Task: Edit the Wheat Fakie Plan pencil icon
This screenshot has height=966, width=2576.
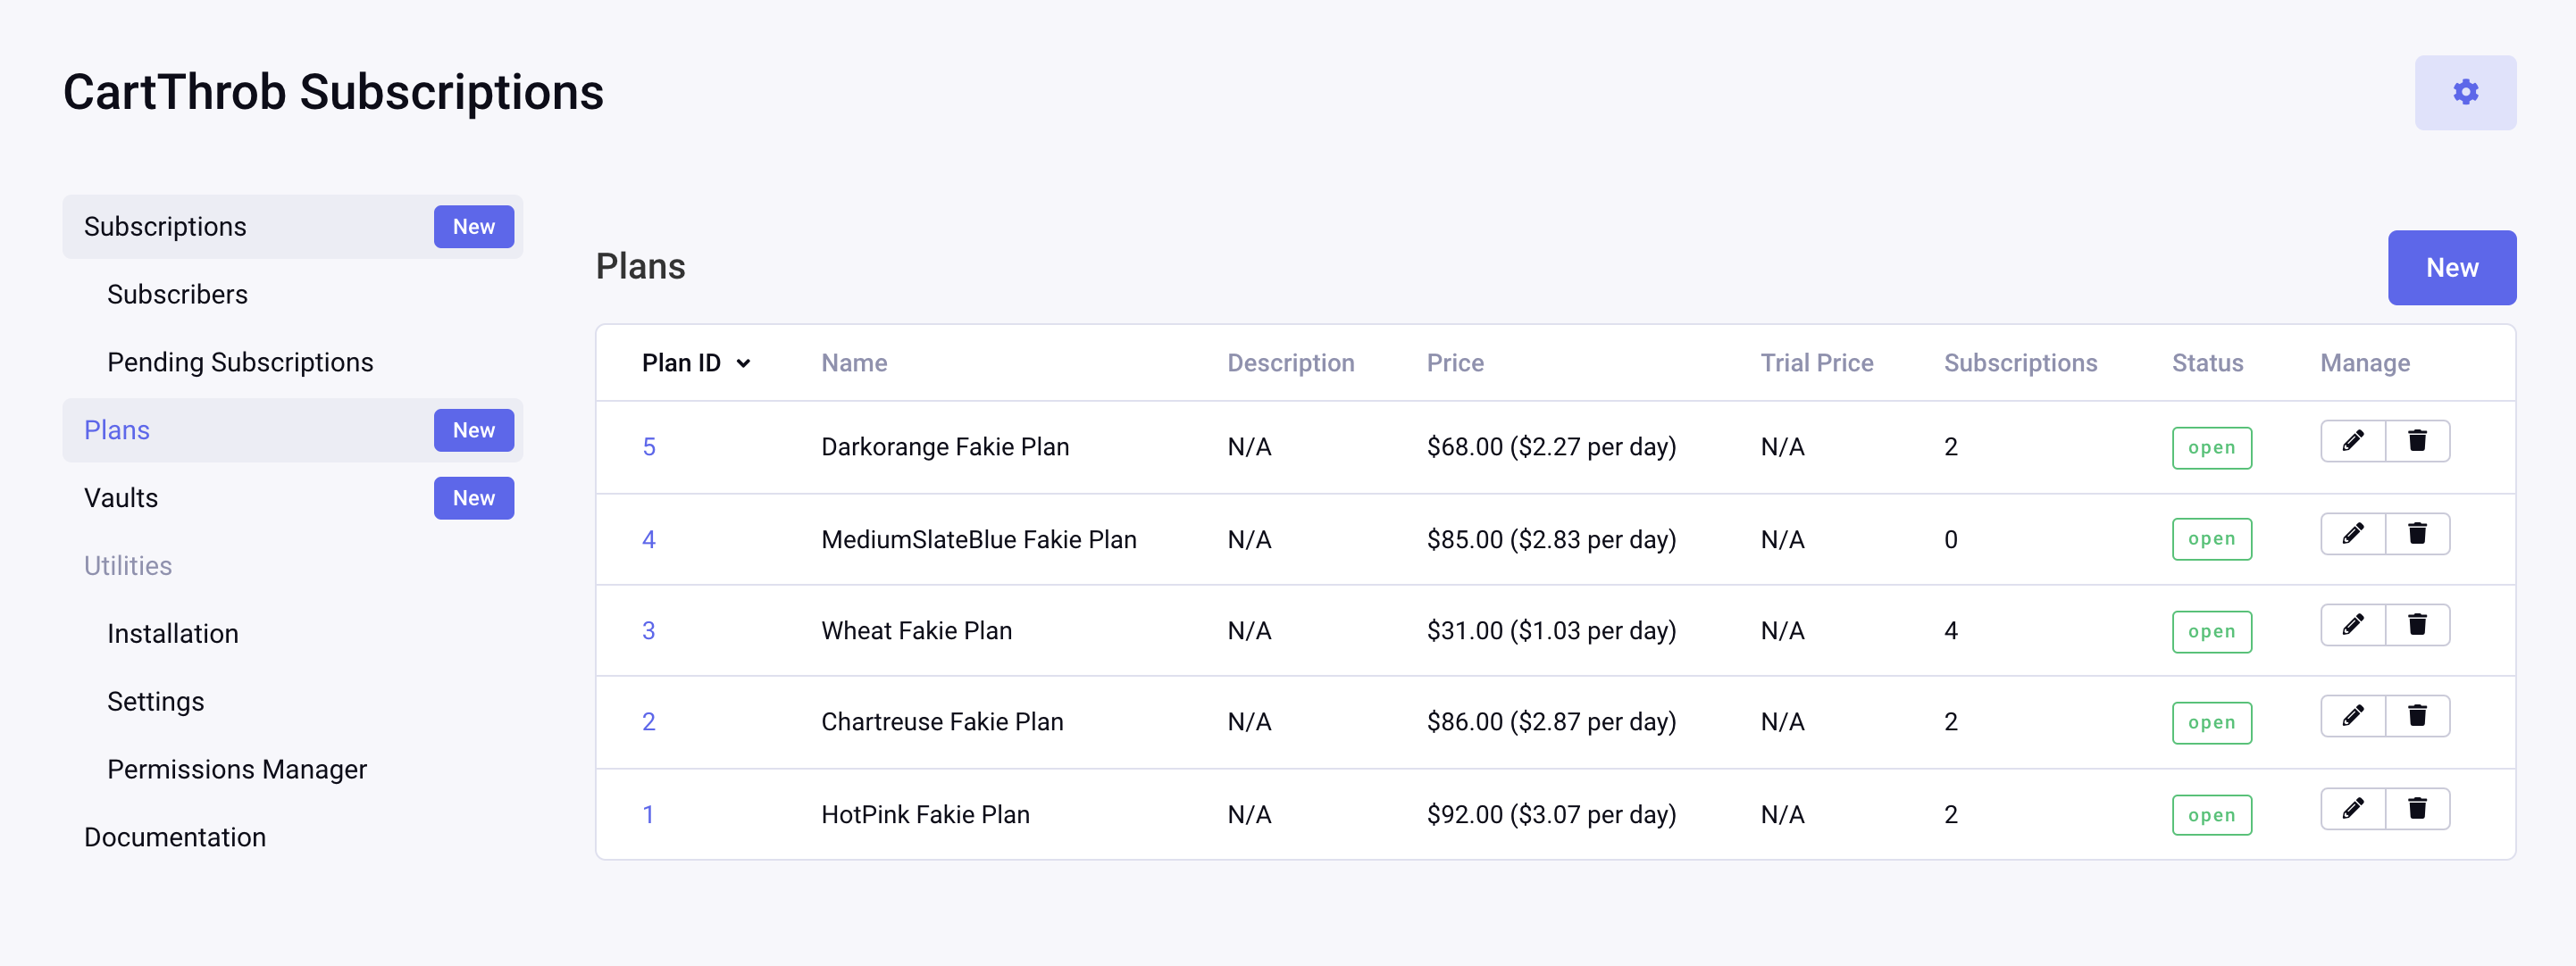Action: tap(2352, 625)
